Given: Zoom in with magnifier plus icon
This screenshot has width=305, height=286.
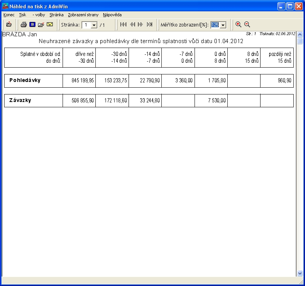Looking at the screenshot, I should pyautogui.click(x=238, y=25).
